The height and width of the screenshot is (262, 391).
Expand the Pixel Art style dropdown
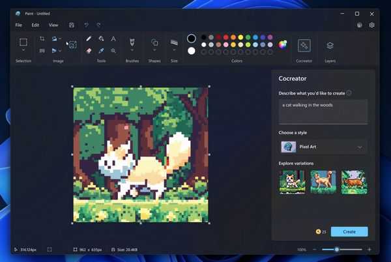coord(323,147)
